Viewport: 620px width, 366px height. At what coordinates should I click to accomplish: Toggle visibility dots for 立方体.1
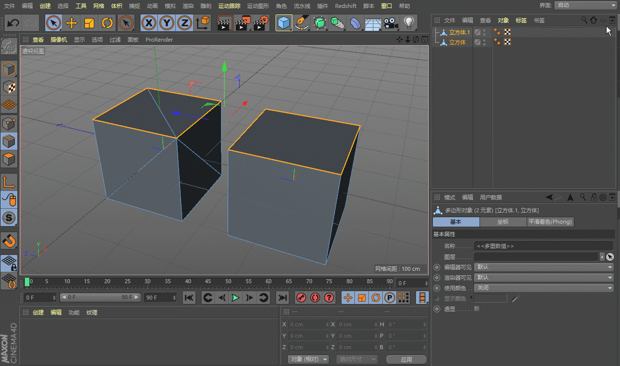(484, 32)
